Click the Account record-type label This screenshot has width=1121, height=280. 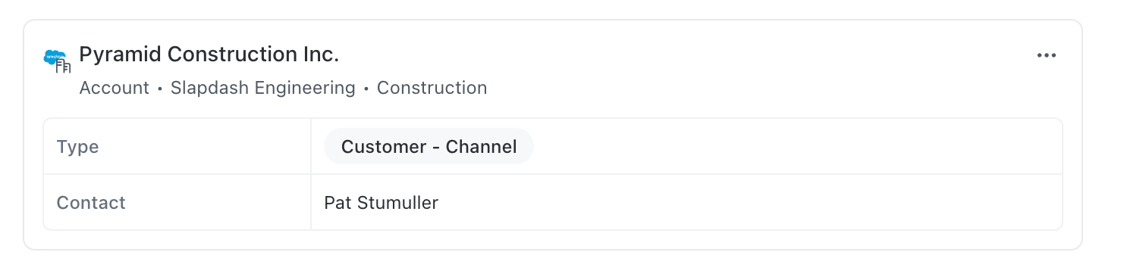pos(115,88)
